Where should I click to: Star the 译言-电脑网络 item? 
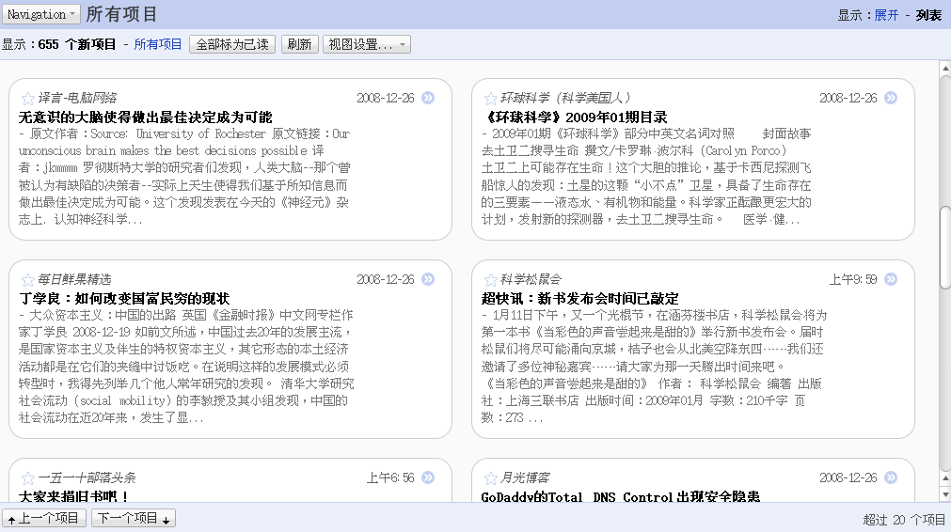tap(28, 98)
